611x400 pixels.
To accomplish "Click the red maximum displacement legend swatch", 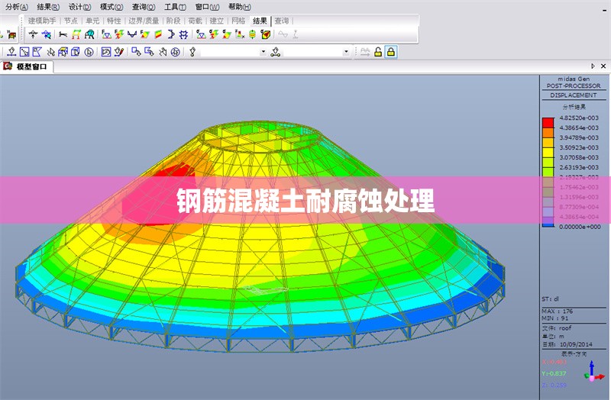I will 548,122.
